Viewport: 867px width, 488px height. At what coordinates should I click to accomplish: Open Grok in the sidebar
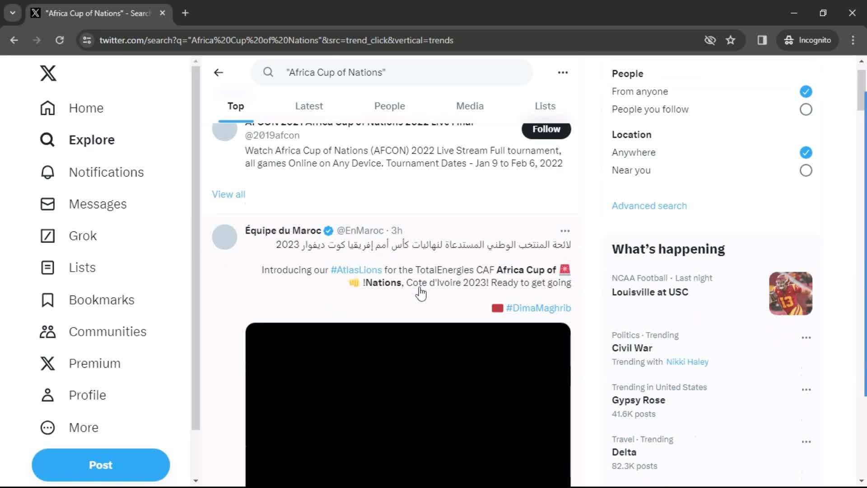(x=68, y=235)
